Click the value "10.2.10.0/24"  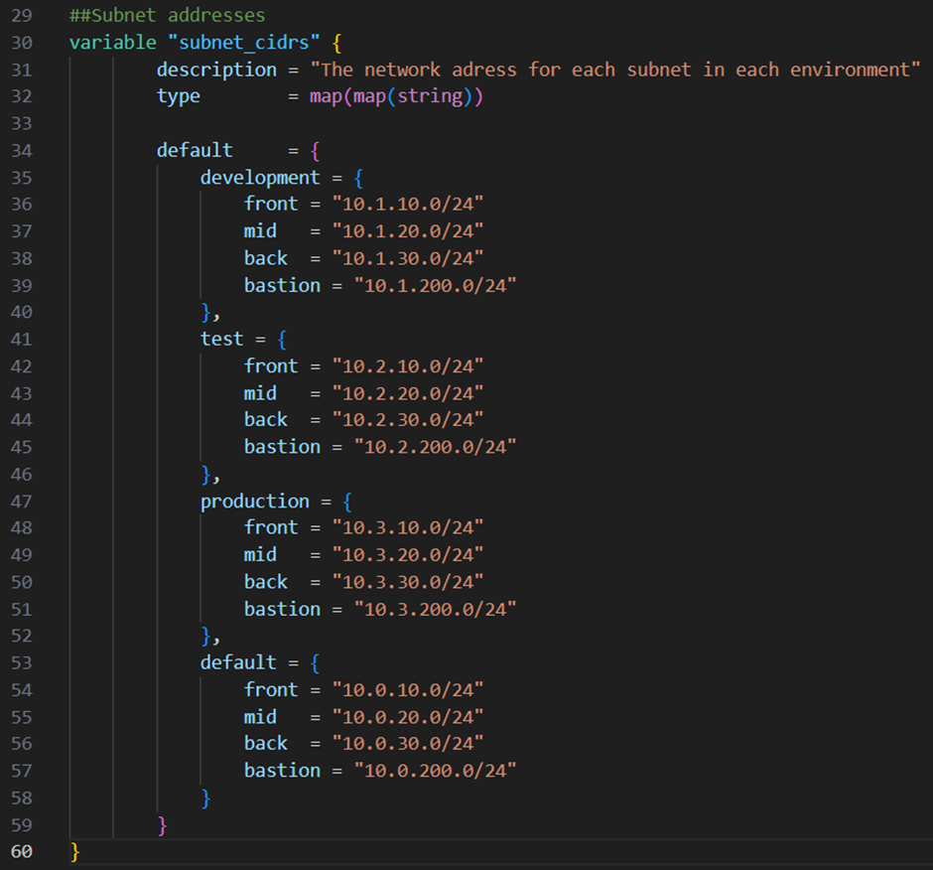tap(408, 366)
